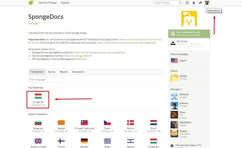Image resolution: width=242 pixels, height=148 pixels.
Task: Open Chinese Traditional flag
Action: (x=84, y=123)
